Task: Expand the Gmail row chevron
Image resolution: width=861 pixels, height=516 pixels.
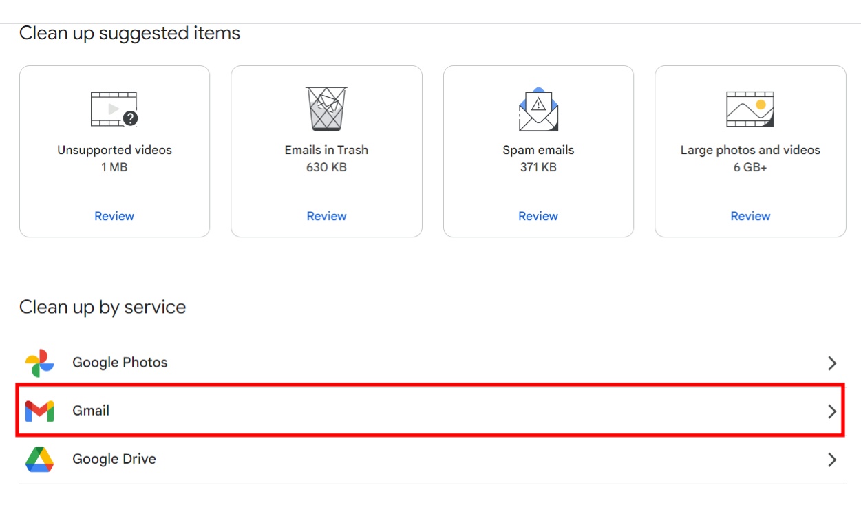Action: click(x=831, y=411)
